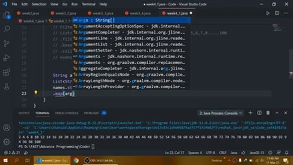The image size is (293, 165).
Task: Click Ln 23, Col 17 in status bar
Action: pyautogui.click(x=174, y=153)
